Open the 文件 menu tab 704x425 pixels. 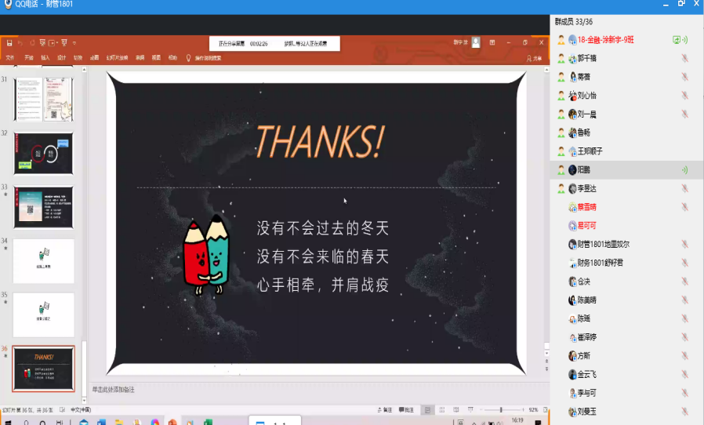10,57
